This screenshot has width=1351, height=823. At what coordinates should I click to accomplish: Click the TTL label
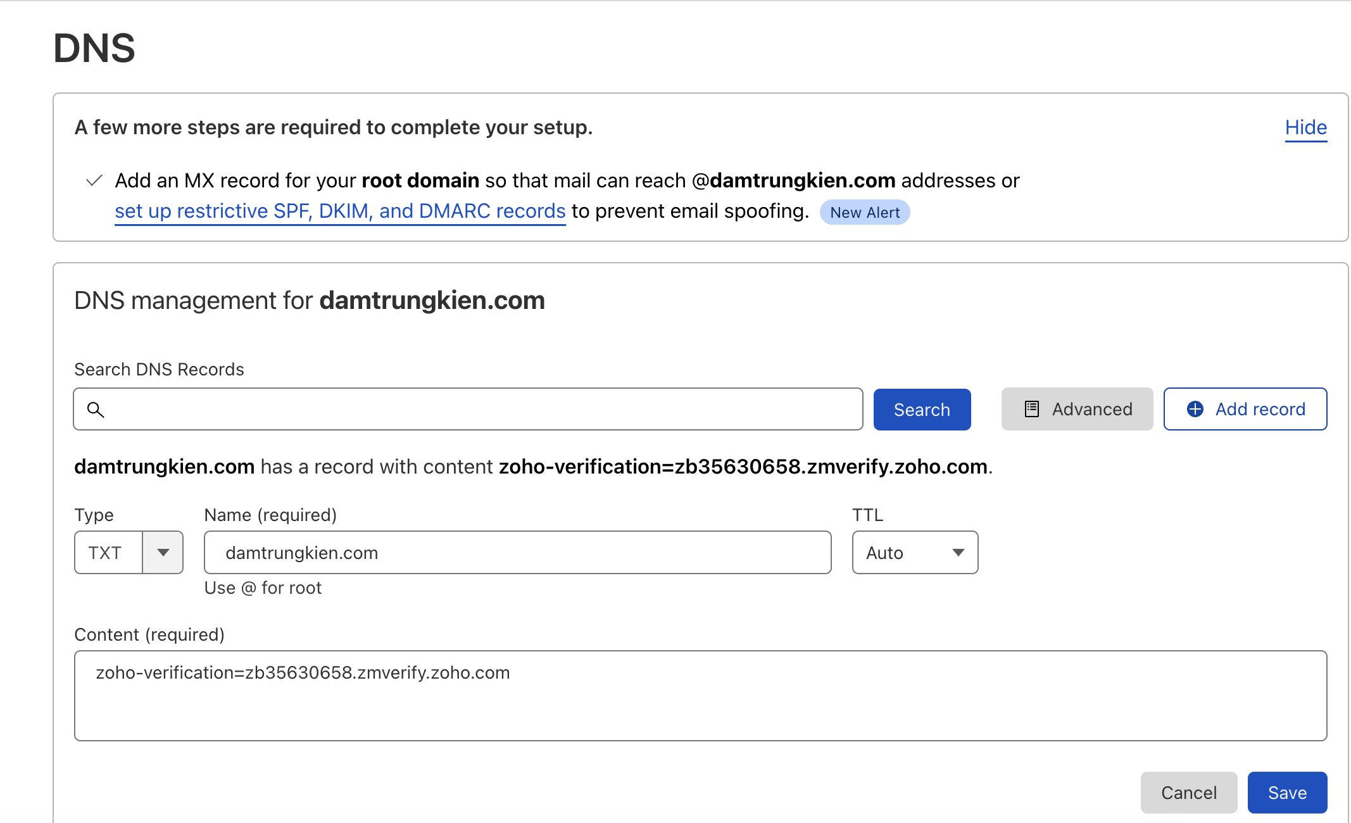coord(867,515)
